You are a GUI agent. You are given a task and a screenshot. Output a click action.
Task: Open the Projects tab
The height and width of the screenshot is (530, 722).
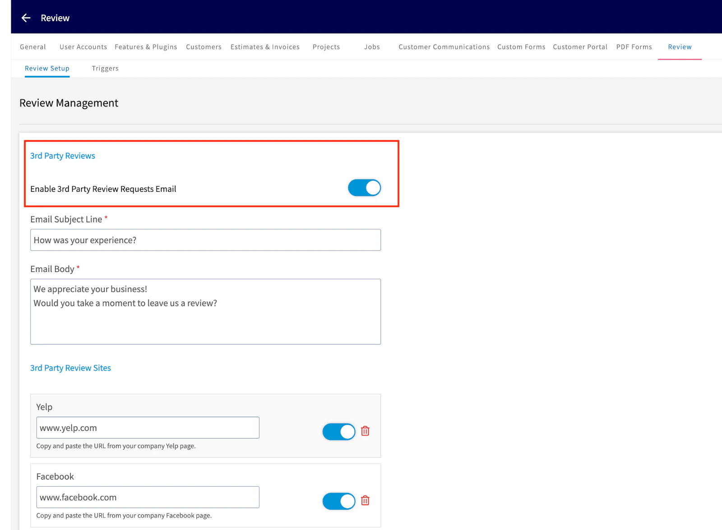(326, 47)
